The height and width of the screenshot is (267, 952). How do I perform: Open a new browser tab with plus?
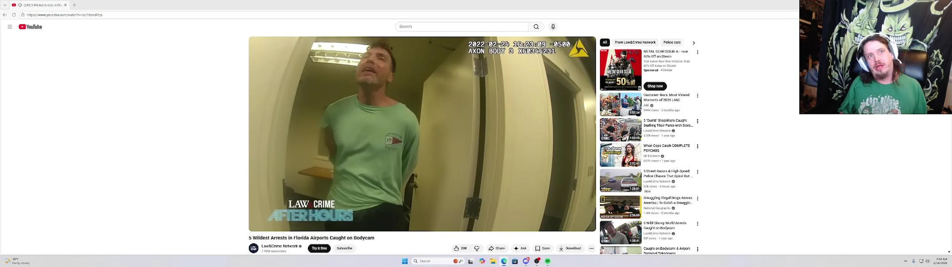(74, 5)
